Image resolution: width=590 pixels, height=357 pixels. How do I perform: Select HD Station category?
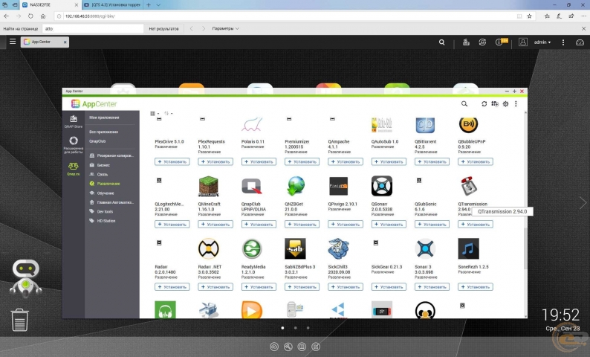pos(103,221)
